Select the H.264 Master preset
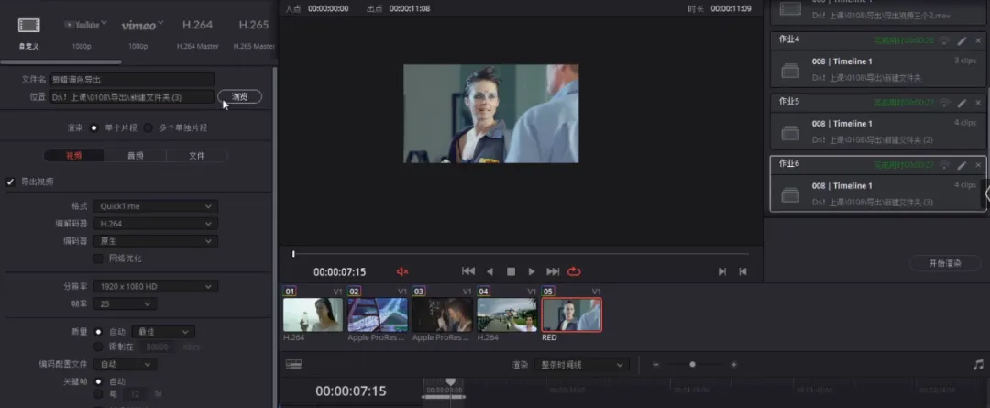 coord(198,26)
